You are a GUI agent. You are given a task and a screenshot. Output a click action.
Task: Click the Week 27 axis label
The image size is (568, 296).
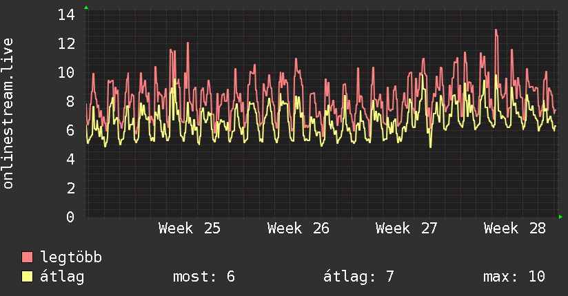(407, 229)
